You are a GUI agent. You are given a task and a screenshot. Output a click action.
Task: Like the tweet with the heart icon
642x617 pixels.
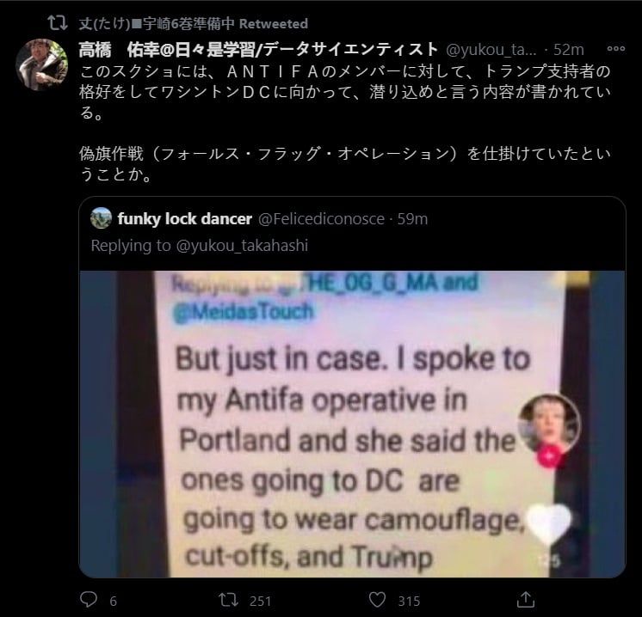point(376,599)
